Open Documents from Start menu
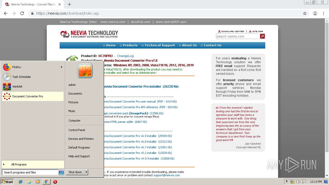 point(75,94)
